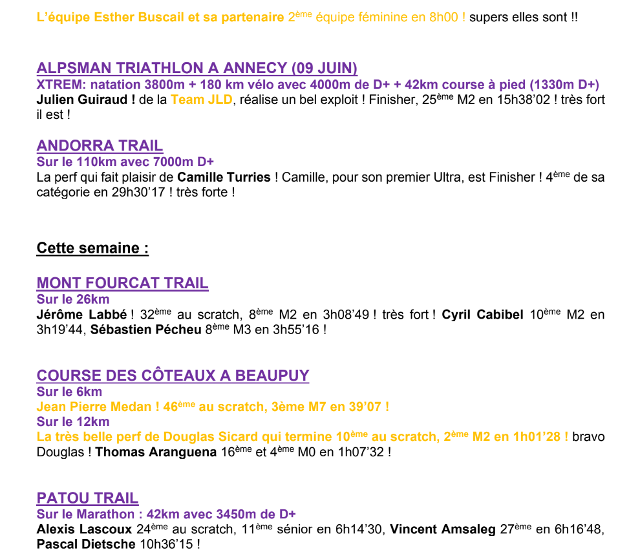Screen dimensions: 640x552
Task: Click the orange 'Team JLD' text
Action: (202, 100)
